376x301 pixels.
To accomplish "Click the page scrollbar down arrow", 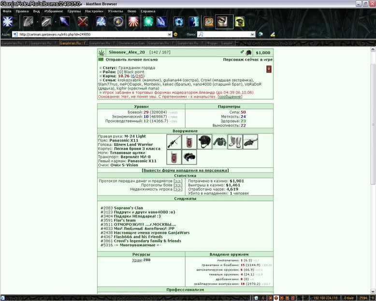I will coord(373,291).
